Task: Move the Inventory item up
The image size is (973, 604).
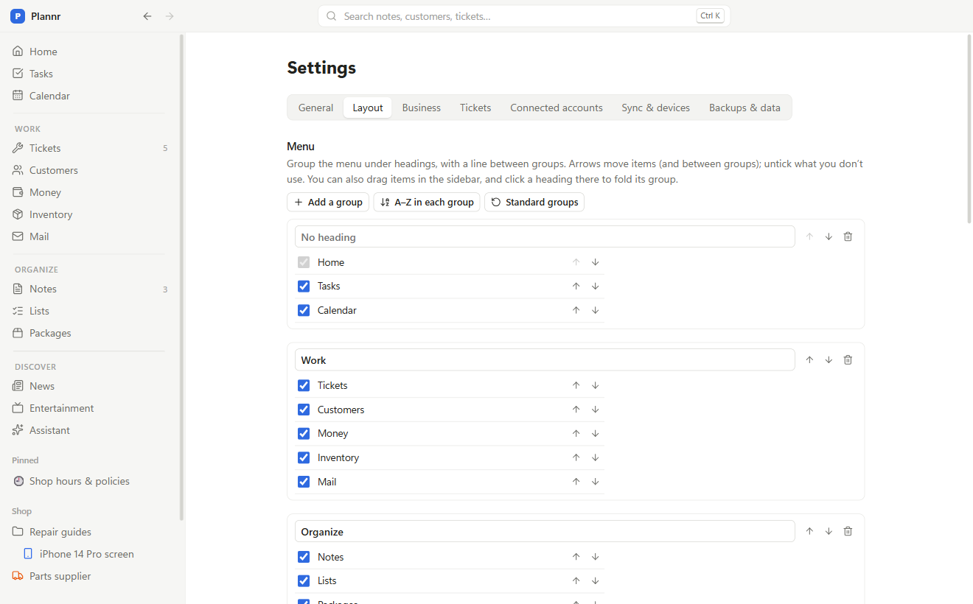Action: click(576, 457)
